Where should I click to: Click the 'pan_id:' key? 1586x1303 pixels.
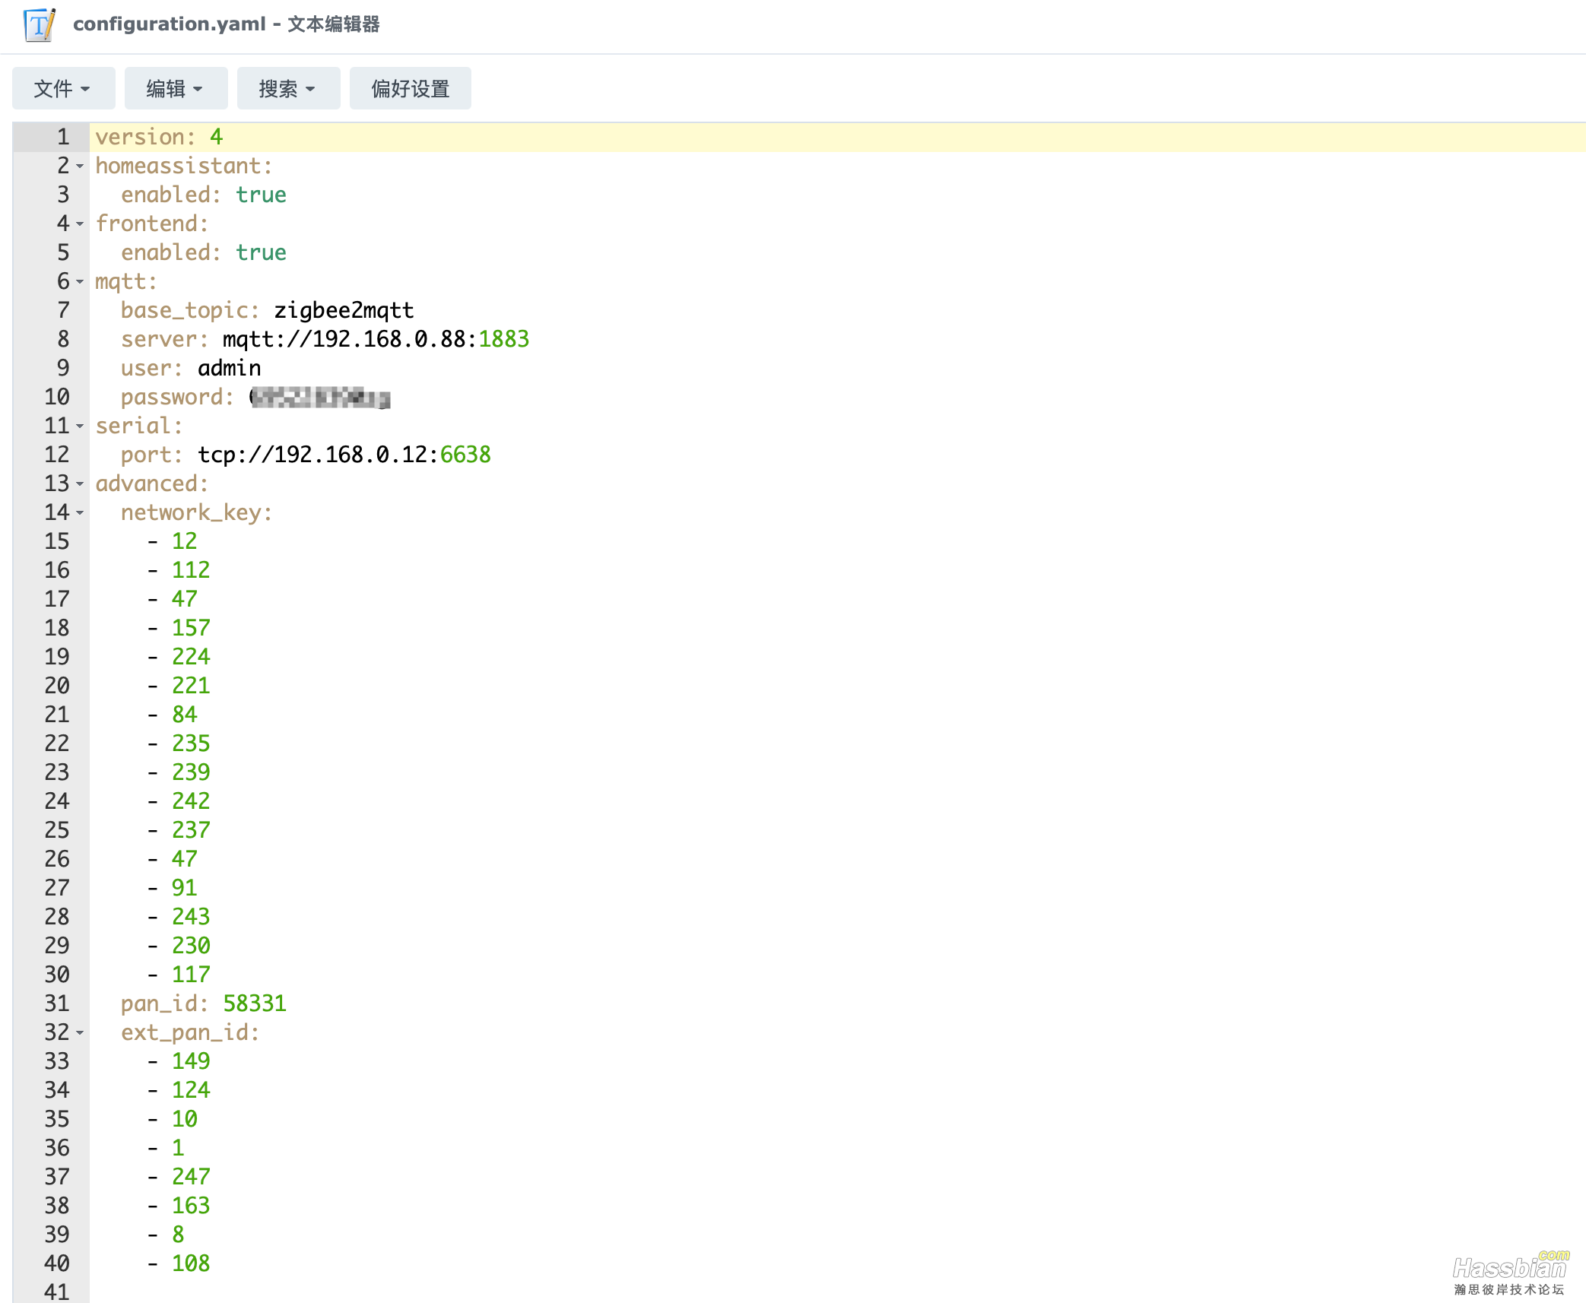click(165, 1004)
